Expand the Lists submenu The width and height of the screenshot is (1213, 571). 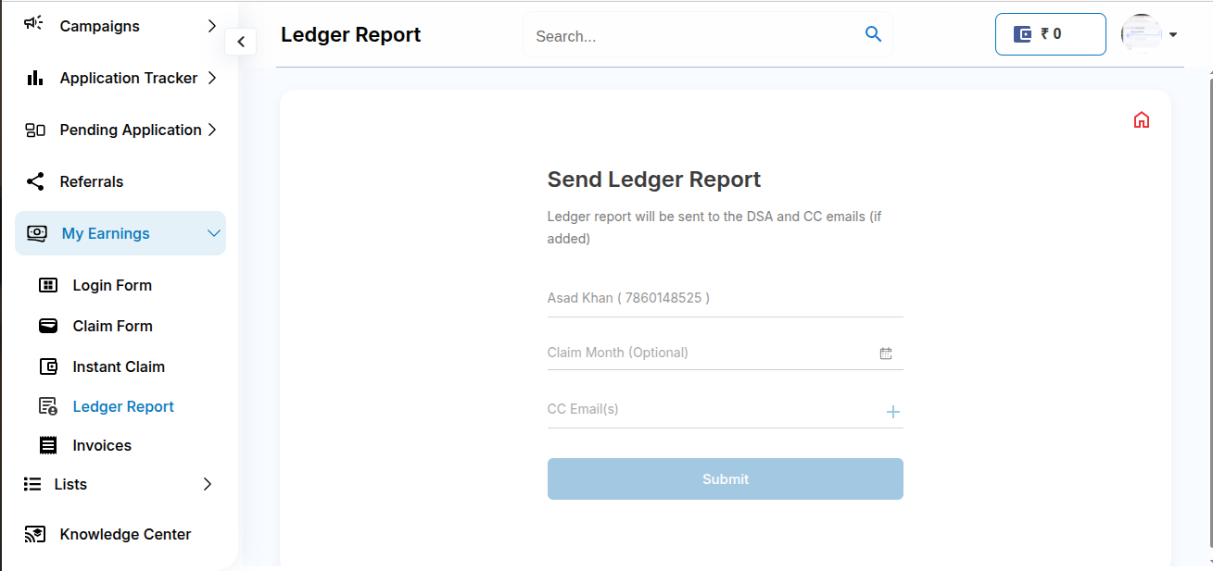tap(207, 484)
